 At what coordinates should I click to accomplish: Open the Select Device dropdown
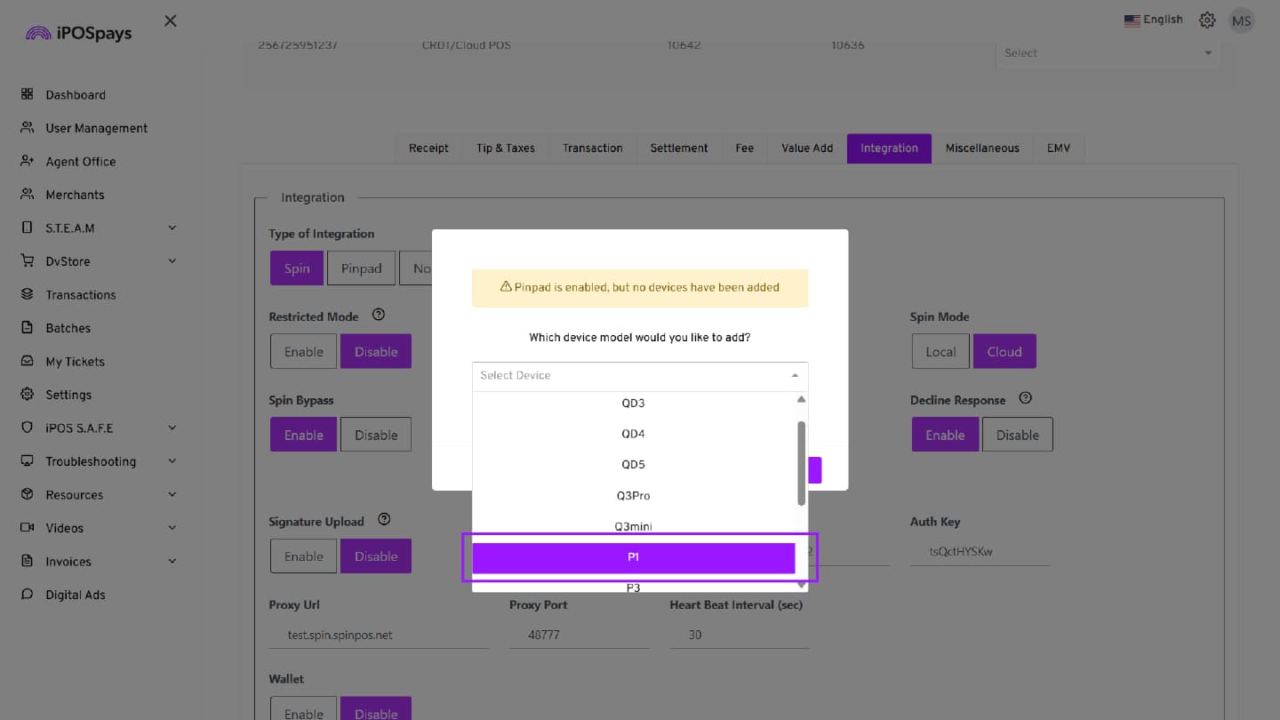[x=639, y=376]
